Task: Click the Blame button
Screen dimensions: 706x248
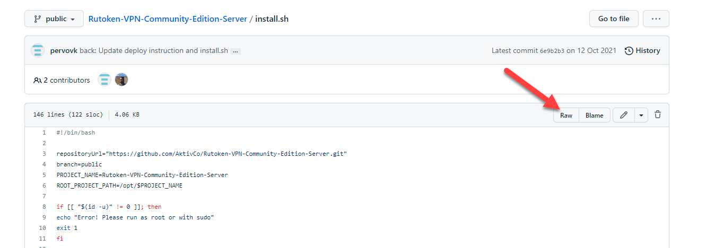Action: pyautogui.click(x=594, y=115)
